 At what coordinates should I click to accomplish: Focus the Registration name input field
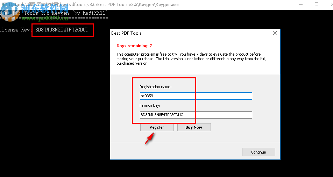196,96
